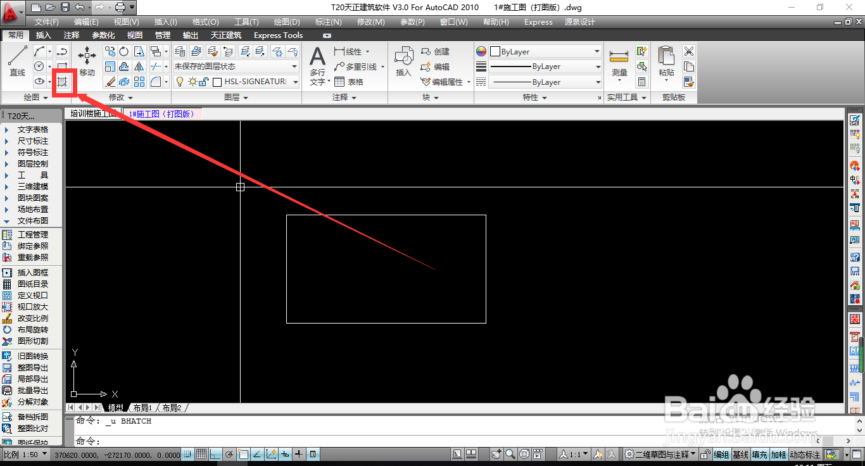Print the drawing via quick access printer icon
Image resolution: width=865 pixels, height=466 pixels.
120,8
